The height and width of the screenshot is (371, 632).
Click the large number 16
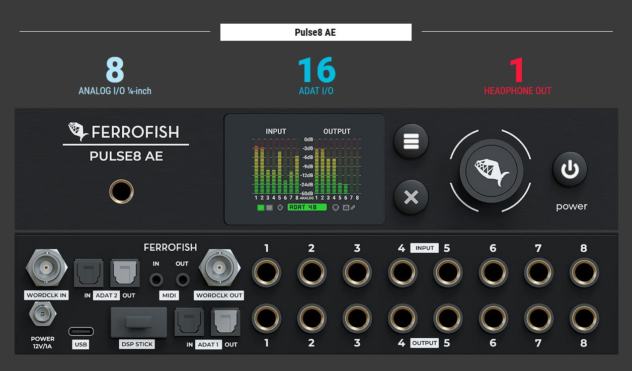[x=317, y=70]
